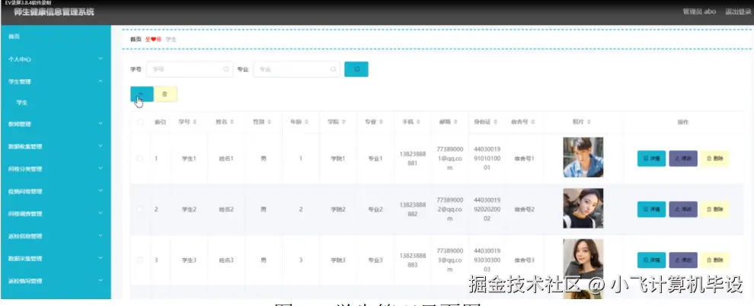Expand the 疫情问卷管理 sidebar menu
754x306 pixels.
pos(56,191)
